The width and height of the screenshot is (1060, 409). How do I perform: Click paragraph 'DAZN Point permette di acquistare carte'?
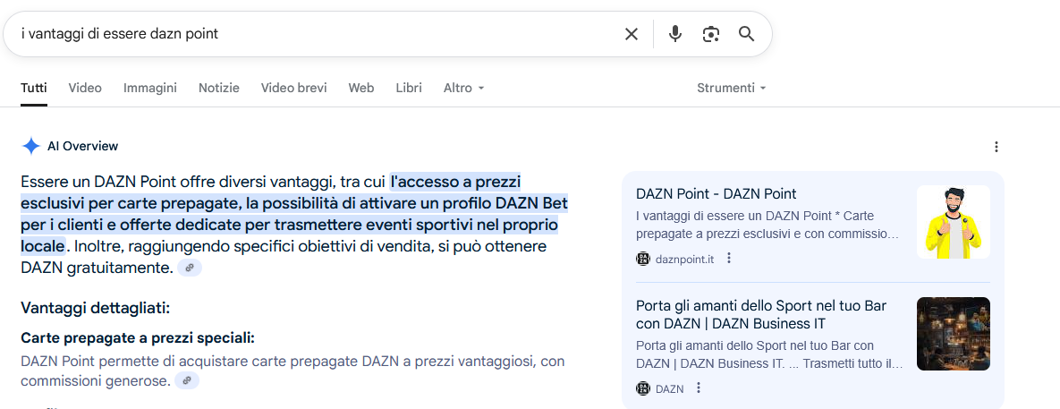293,371
